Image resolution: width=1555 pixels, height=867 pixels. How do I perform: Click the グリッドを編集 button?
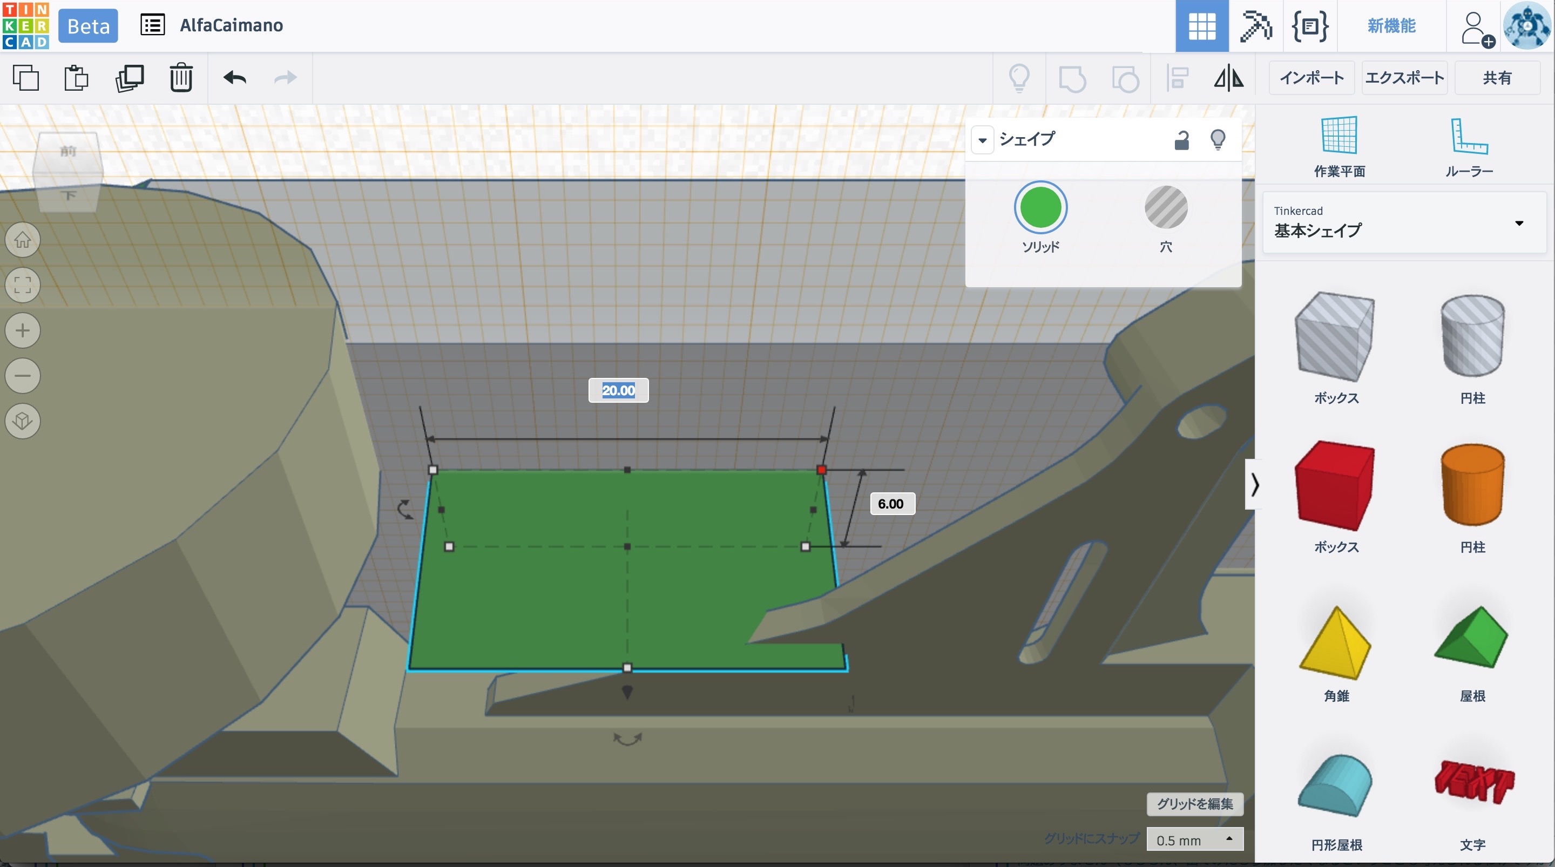click(x=1194, y=804)
